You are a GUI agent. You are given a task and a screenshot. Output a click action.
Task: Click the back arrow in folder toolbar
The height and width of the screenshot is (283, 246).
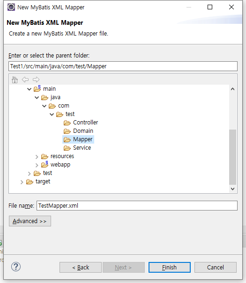pos(25,80)
